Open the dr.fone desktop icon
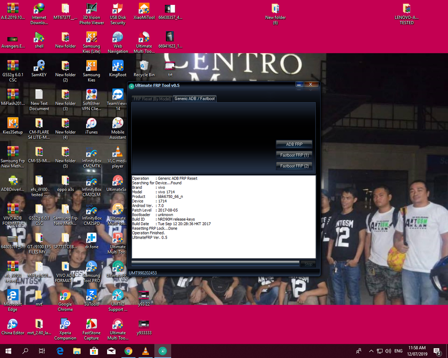448x358 pixels. (91, 241)
